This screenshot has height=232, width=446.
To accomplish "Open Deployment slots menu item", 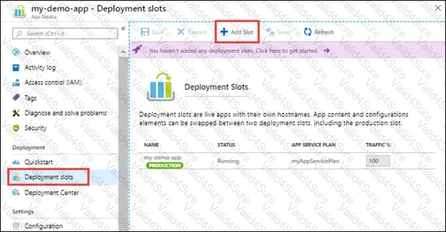I will [x=48, y=177].
